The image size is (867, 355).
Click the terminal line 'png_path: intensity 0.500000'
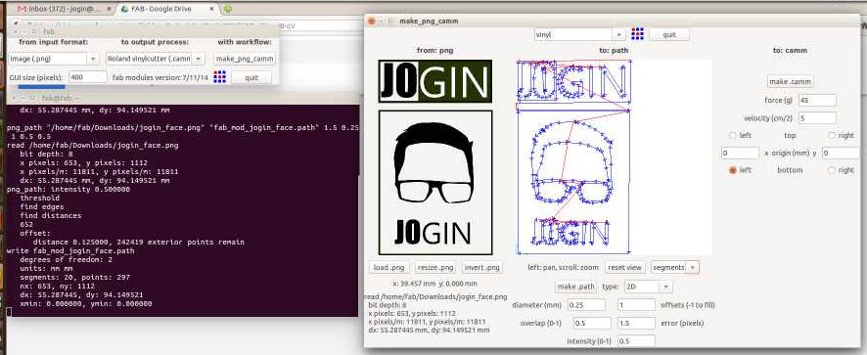pyautogui.click(x=68, y=189)
